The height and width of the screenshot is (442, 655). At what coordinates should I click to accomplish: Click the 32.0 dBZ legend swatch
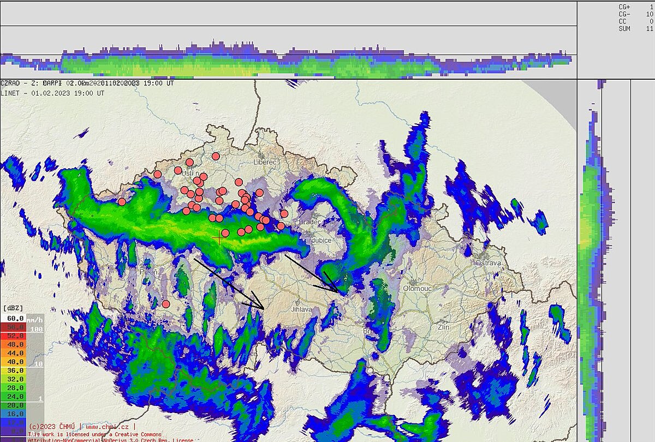click(14, 379)
